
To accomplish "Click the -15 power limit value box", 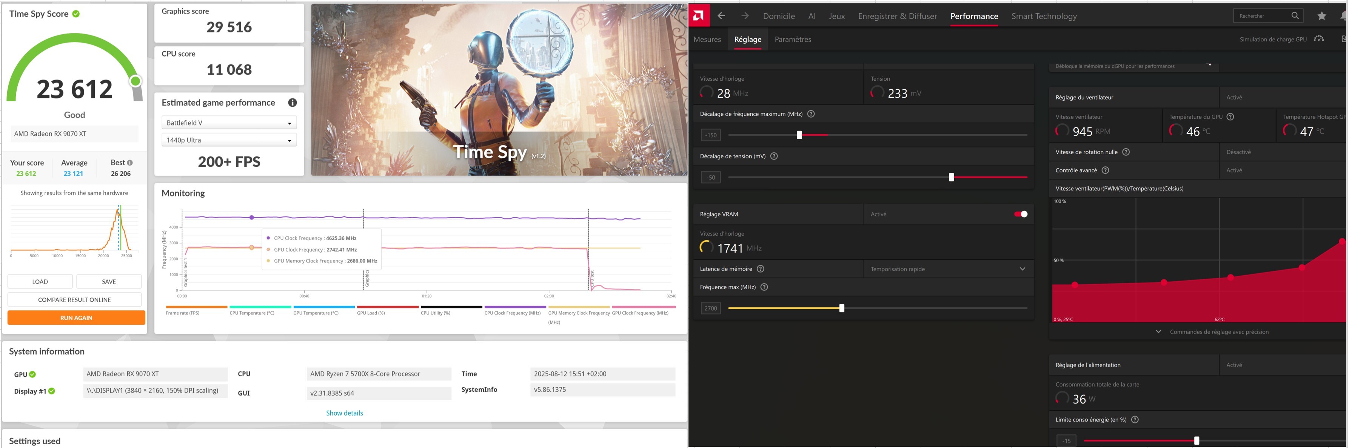I will coord(1066,441).
